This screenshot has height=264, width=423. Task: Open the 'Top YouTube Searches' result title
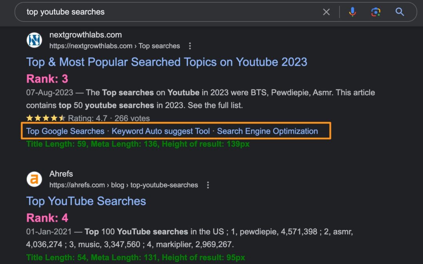(86, 201)
